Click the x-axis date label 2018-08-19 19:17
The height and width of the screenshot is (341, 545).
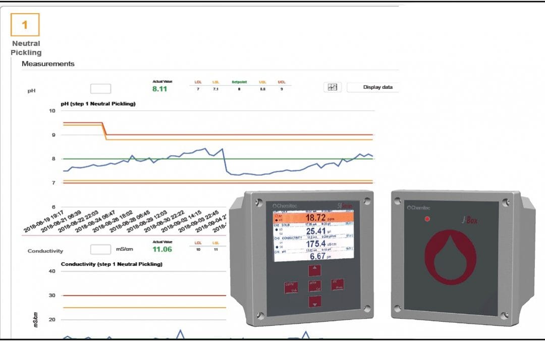(x=43, y=221)
